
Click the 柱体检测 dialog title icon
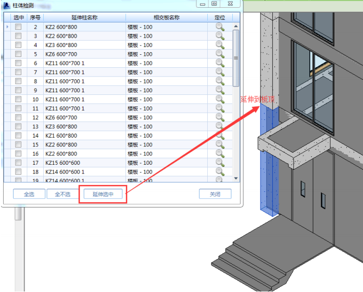pyautogui.click(x=7, y=5)
